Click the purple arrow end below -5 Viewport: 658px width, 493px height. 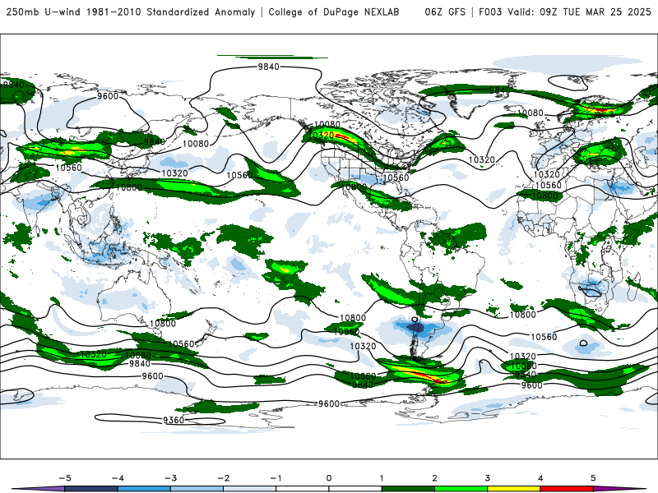(39, 489)
